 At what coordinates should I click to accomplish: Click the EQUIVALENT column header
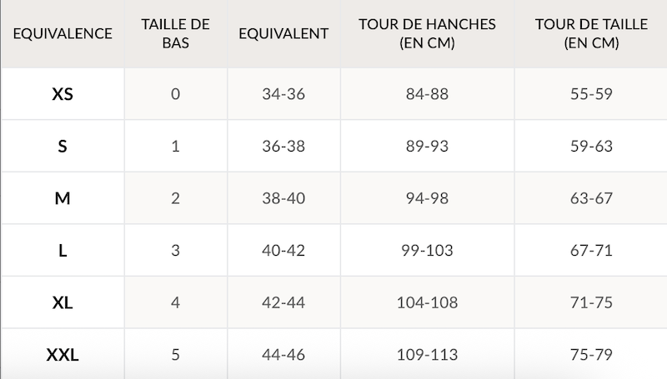click(x=283, y=34)
